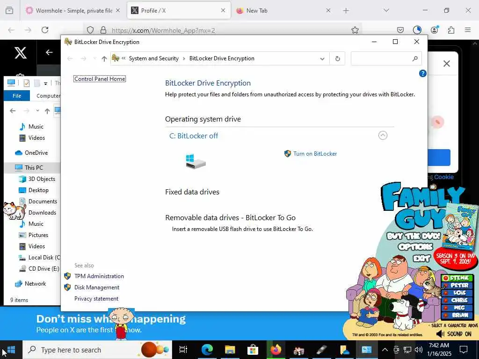Viewport: 479px width, 359px height.
Task: Click the BitLocker control panel search box
Action: (386, 58)
